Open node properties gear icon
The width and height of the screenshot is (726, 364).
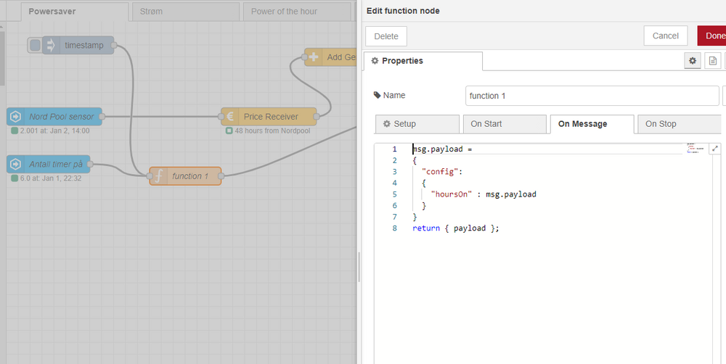pos(693,61)
